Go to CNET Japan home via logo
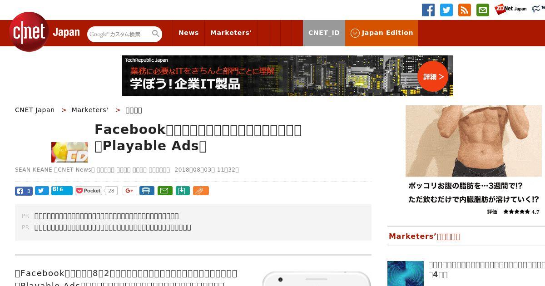Viewport: 545px width, 286px height. [44, 32]
